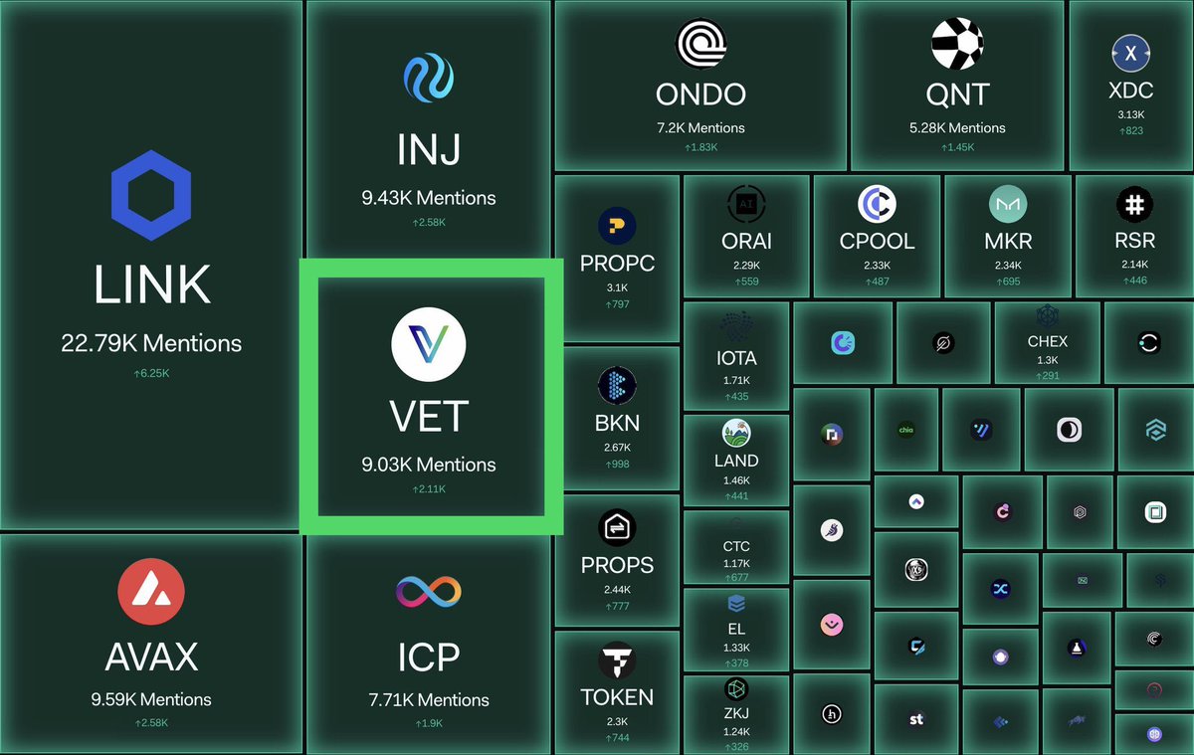The image size is (1194, 755).
Task: Click '7.71K Mentions' under ICP
Action: pyautogui.click(x=429, y=700)
